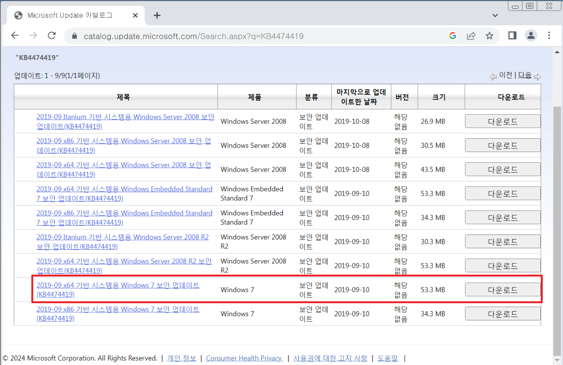View site security lock info
Image resolution: width=563 pixels, height=365 pixels.
[x=74, y=36]
